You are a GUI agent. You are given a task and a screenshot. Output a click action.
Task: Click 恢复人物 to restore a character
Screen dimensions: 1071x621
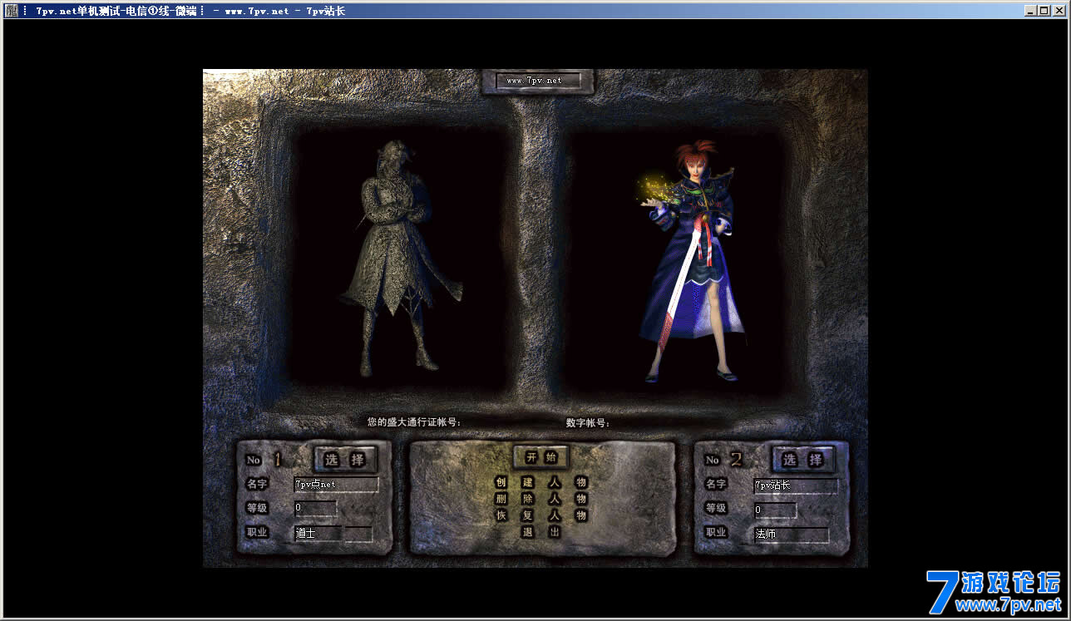click(x=541, y=515)
